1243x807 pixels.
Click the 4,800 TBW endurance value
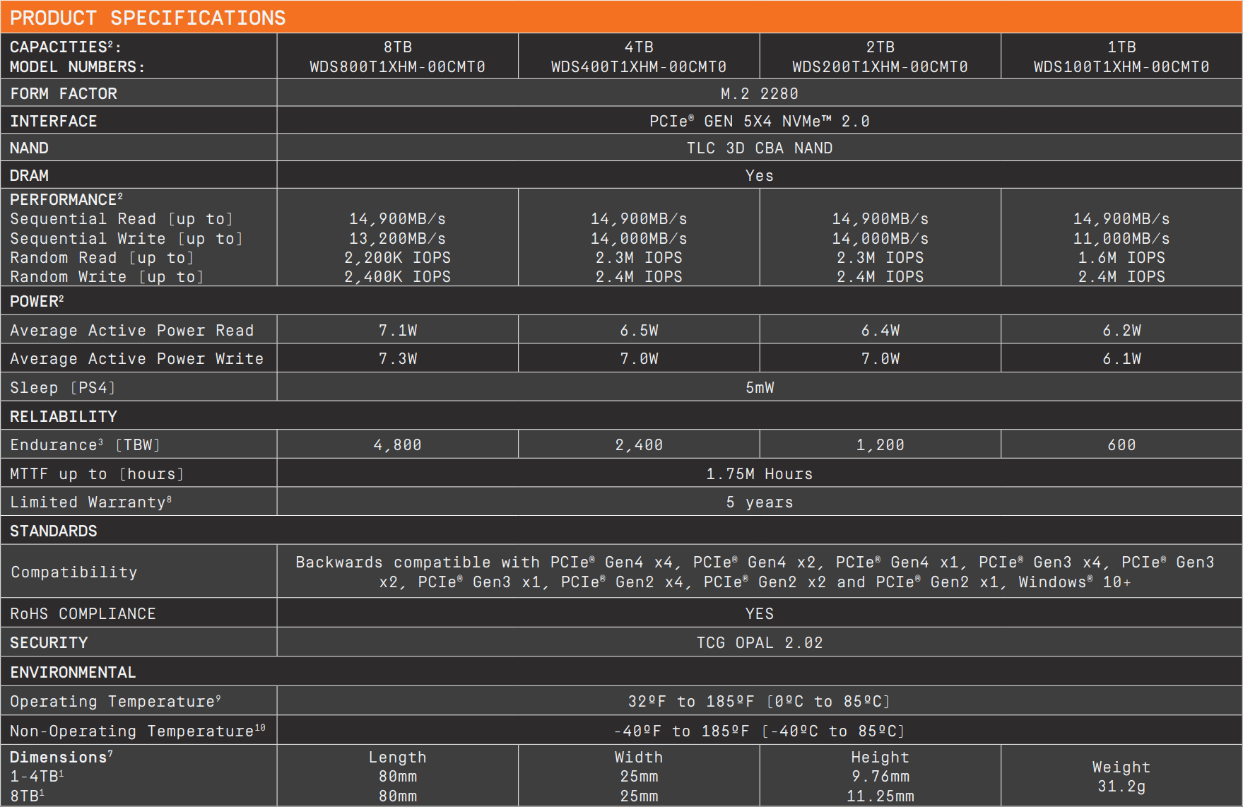click(397, 444)
